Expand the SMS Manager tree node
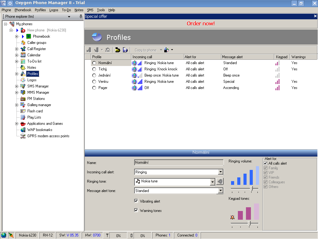 point(17,86)
